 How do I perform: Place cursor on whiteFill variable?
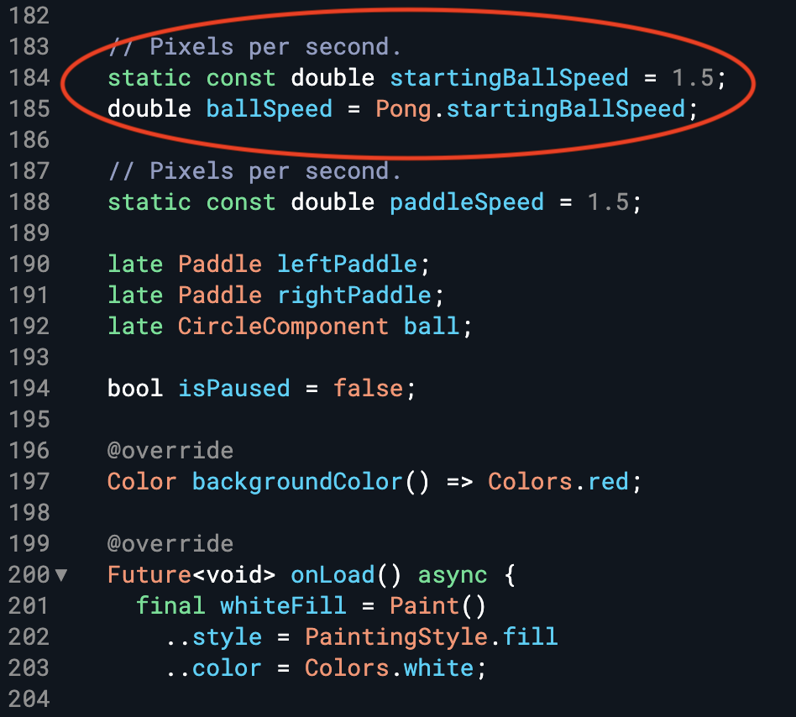coord(282,606)
